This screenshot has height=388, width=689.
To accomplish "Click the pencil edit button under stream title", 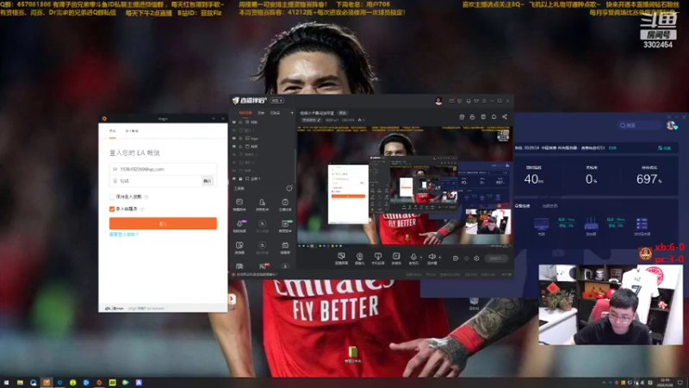I will 319,120.
